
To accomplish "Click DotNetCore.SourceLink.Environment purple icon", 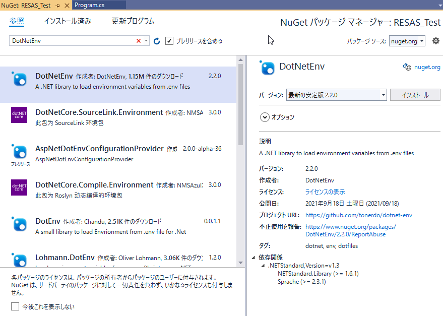I will (x=19, y=115).
